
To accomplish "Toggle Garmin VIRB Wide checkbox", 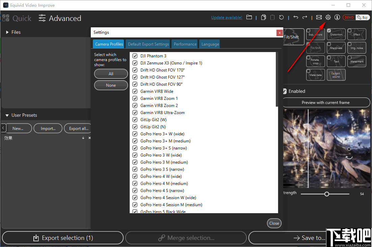I will coord(135,91).
